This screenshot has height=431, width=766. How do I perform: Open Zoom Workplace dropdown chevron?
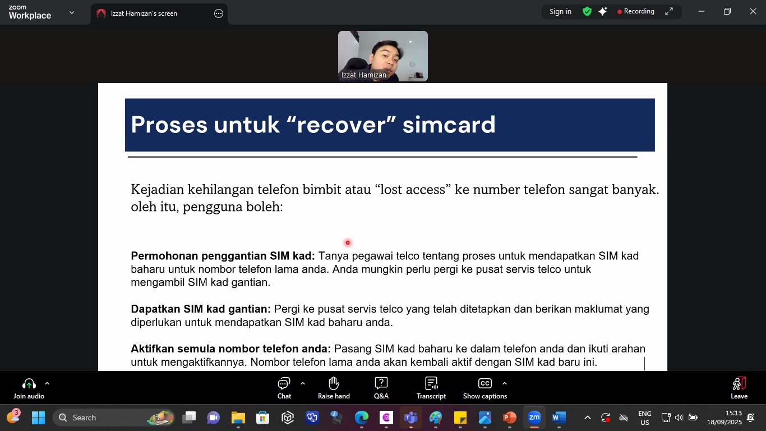pos(71,12)
